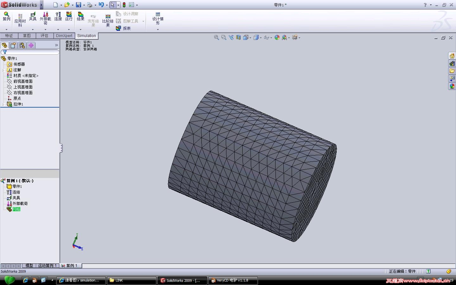The height and width of the screenshot is (285, 456).
Task: Click the Apply Scene icon
Action: 284,37
